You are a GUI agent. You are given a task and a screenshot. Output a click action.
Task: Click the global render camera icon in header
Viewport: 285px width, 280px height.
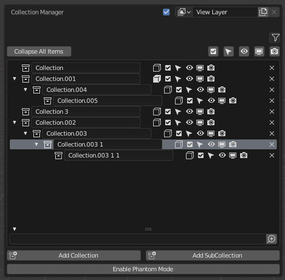[275, 51]
